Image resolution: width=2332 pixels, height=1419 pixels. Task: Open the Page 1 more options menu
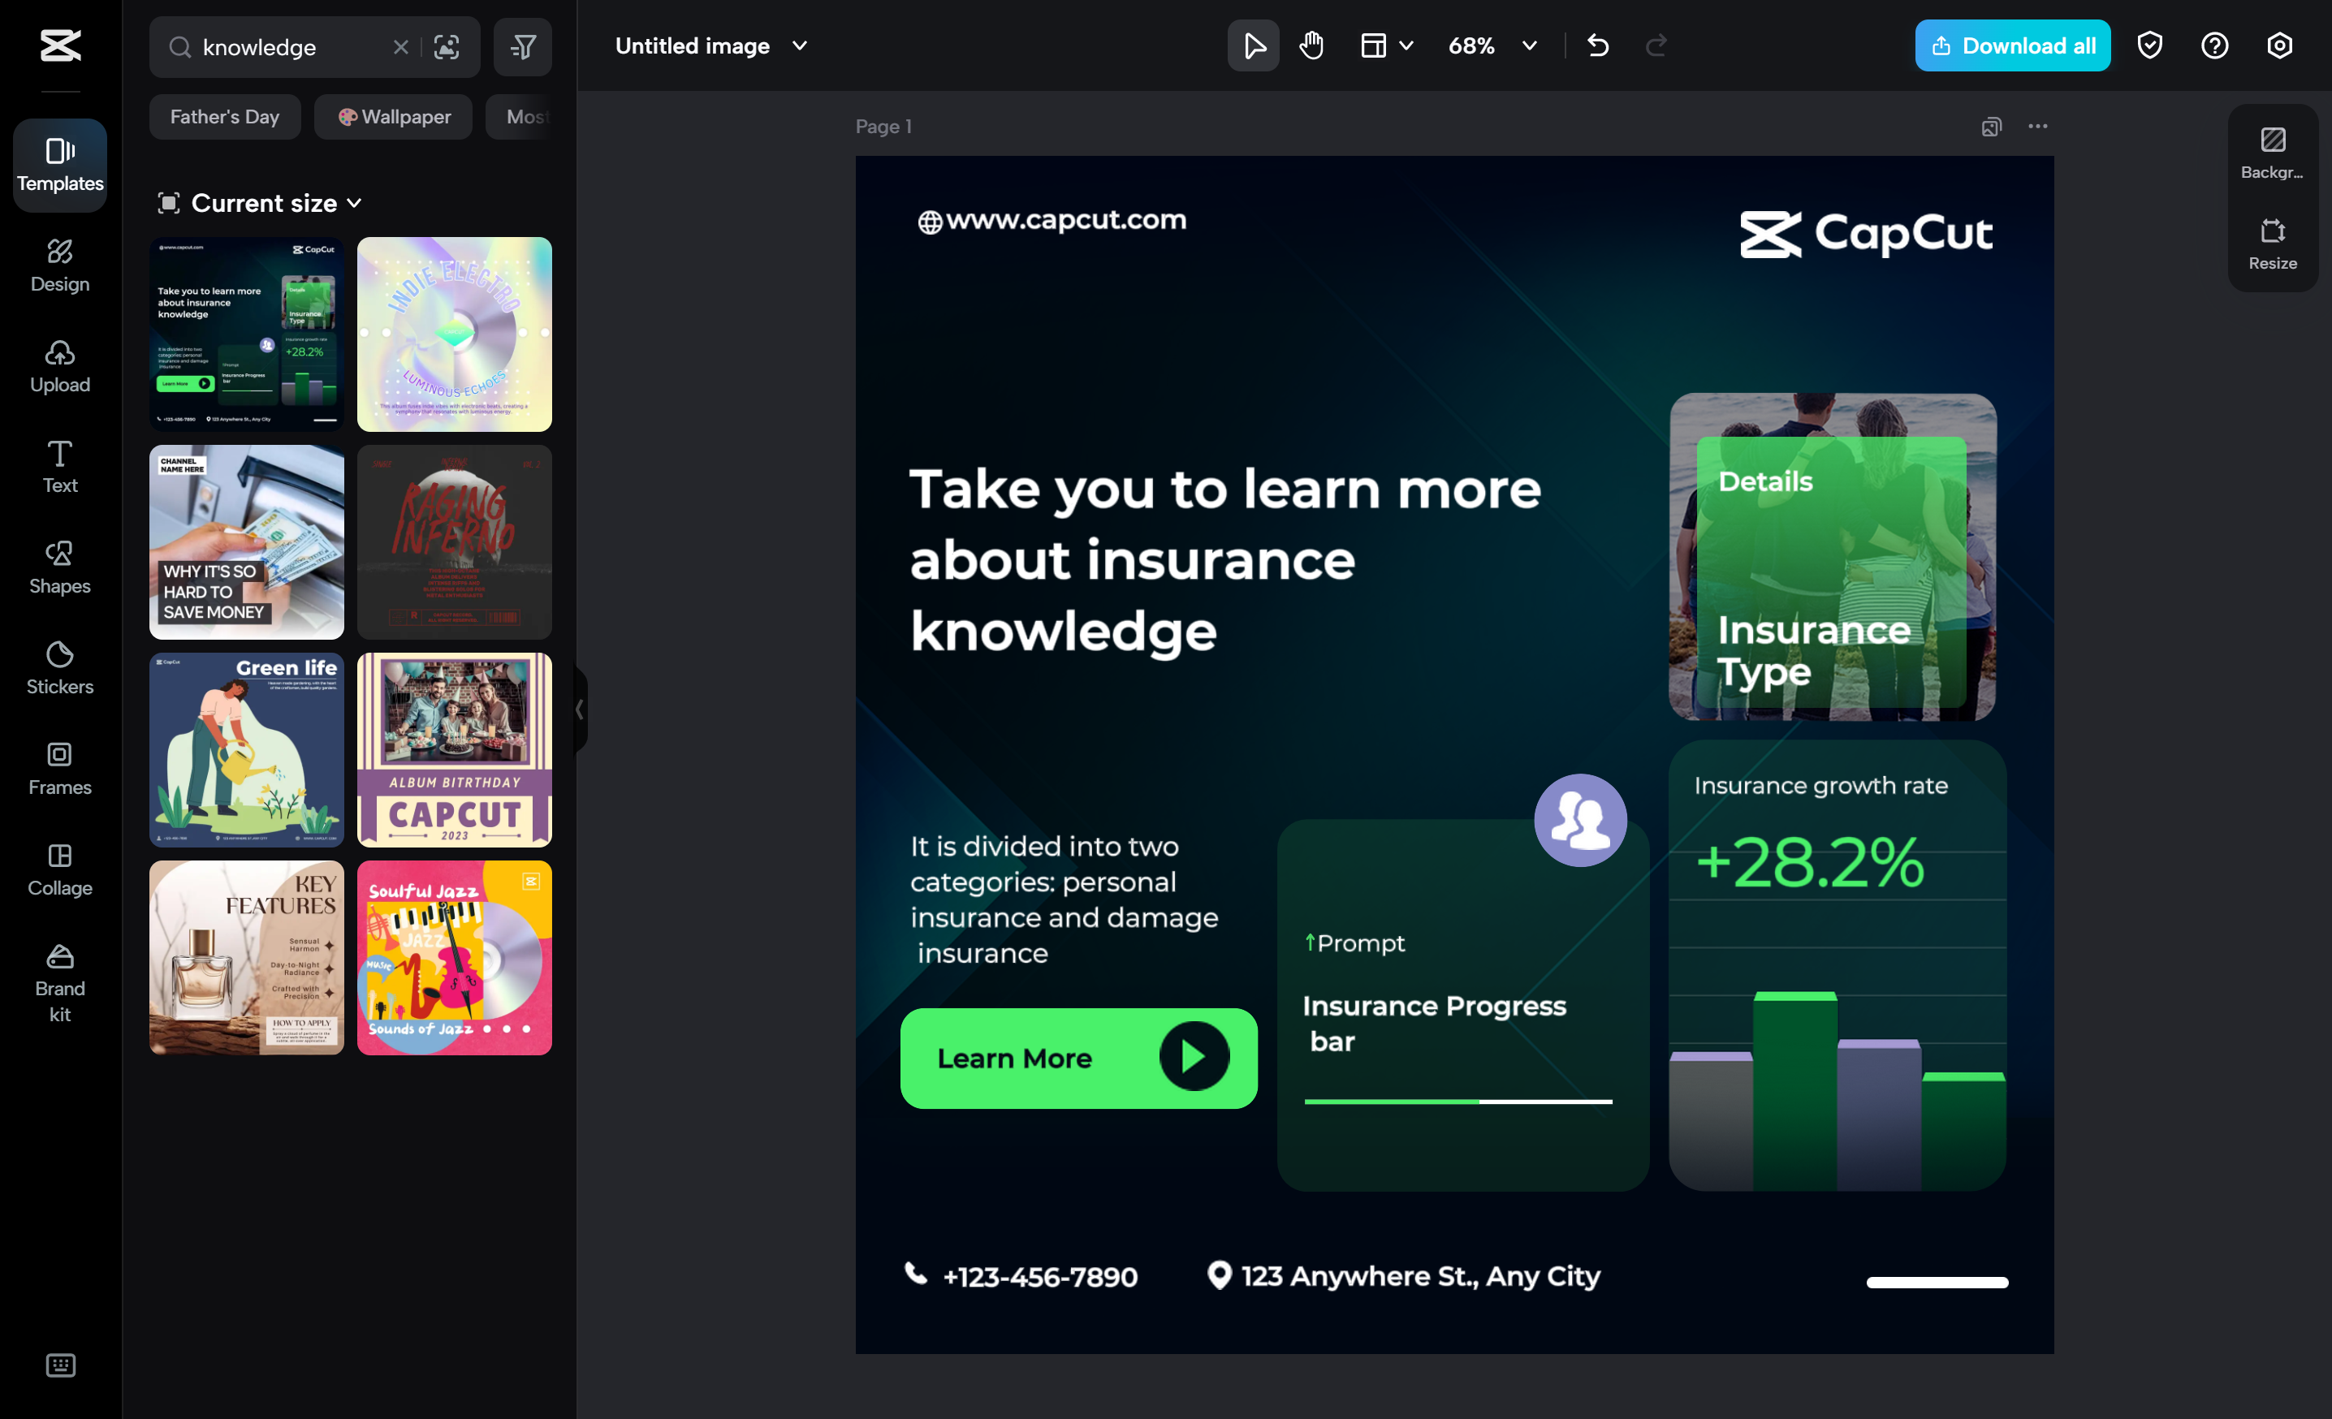(2038, 126)
